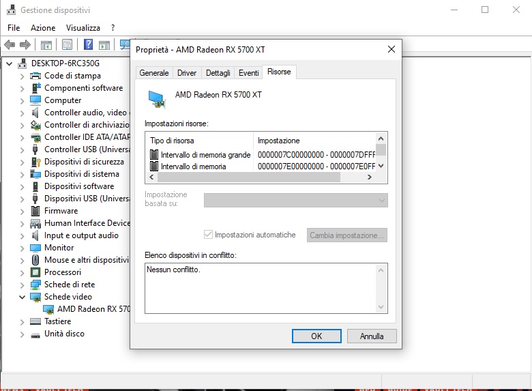Click the Mouse e altri dispositivi icon
This screenshot has width=532, height=391.
coord(35,260)
